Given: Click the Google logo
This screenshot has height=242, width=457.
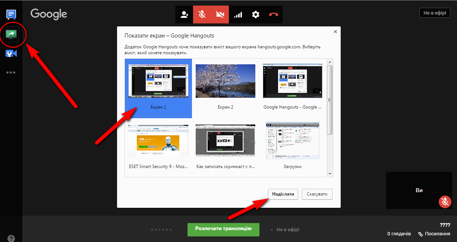Looking at the screenshot, I should click(49, 14).
